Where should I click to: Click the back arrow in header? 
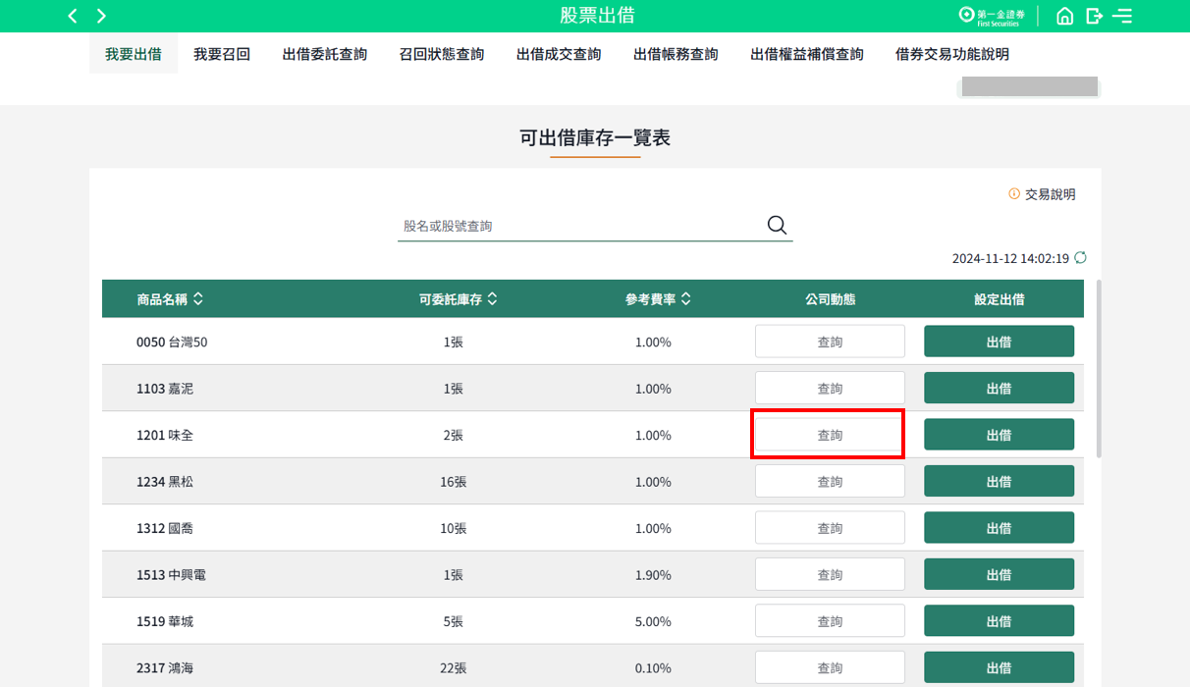[72, 16]
